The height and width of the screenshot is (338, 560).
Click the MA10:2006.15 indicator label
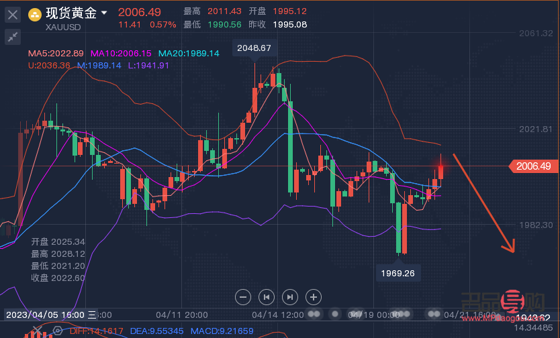[121, 53]
